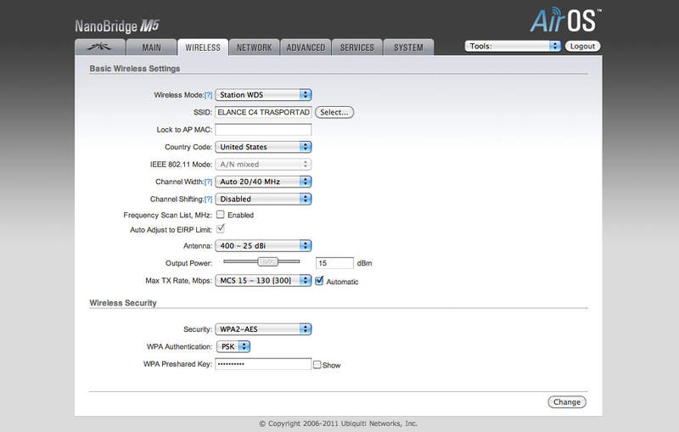Viewport: 679px width, 432px height.
Task: Click the AirOS logo
Action: 565,20
